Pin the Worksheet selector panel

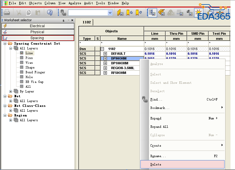pyautogui.click(x=64, y=20)
